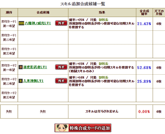Viewport: 165px width, 134px height.
Task: Click the 素材カード1 第二希望 row label
Action: click(9, 37)
